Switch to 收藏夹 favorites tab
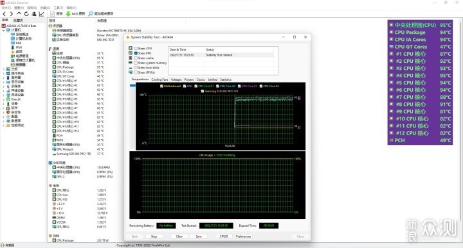The width and height of the screenshot is (463, 248). (18, 21)
